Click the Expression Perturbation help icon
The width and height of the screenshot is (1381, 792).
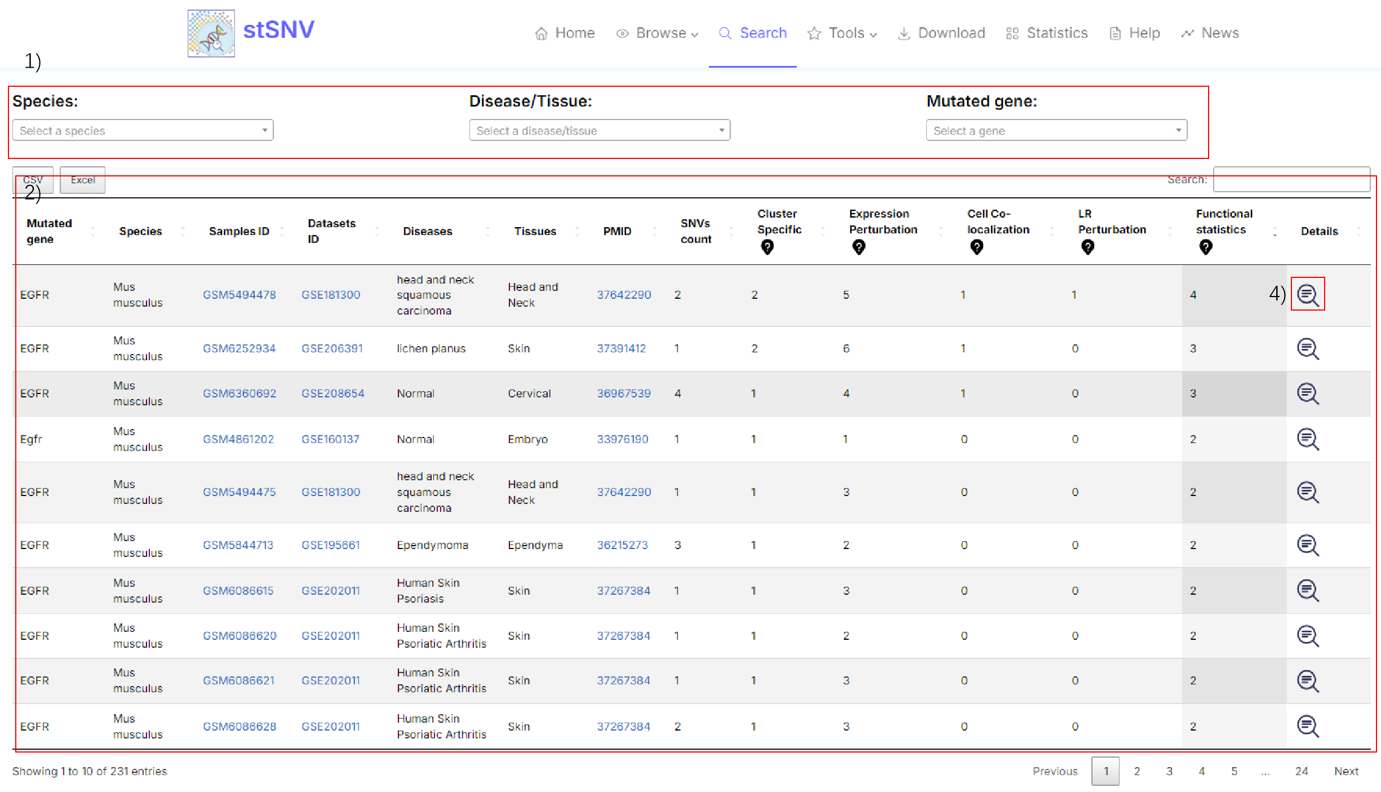(858, 247)
